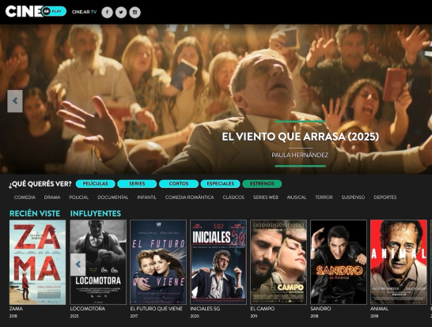Image resolution: width=432 pixels, height=327 pixels.
Task: Choose the Comedia genre
Action: click(25, 197)
